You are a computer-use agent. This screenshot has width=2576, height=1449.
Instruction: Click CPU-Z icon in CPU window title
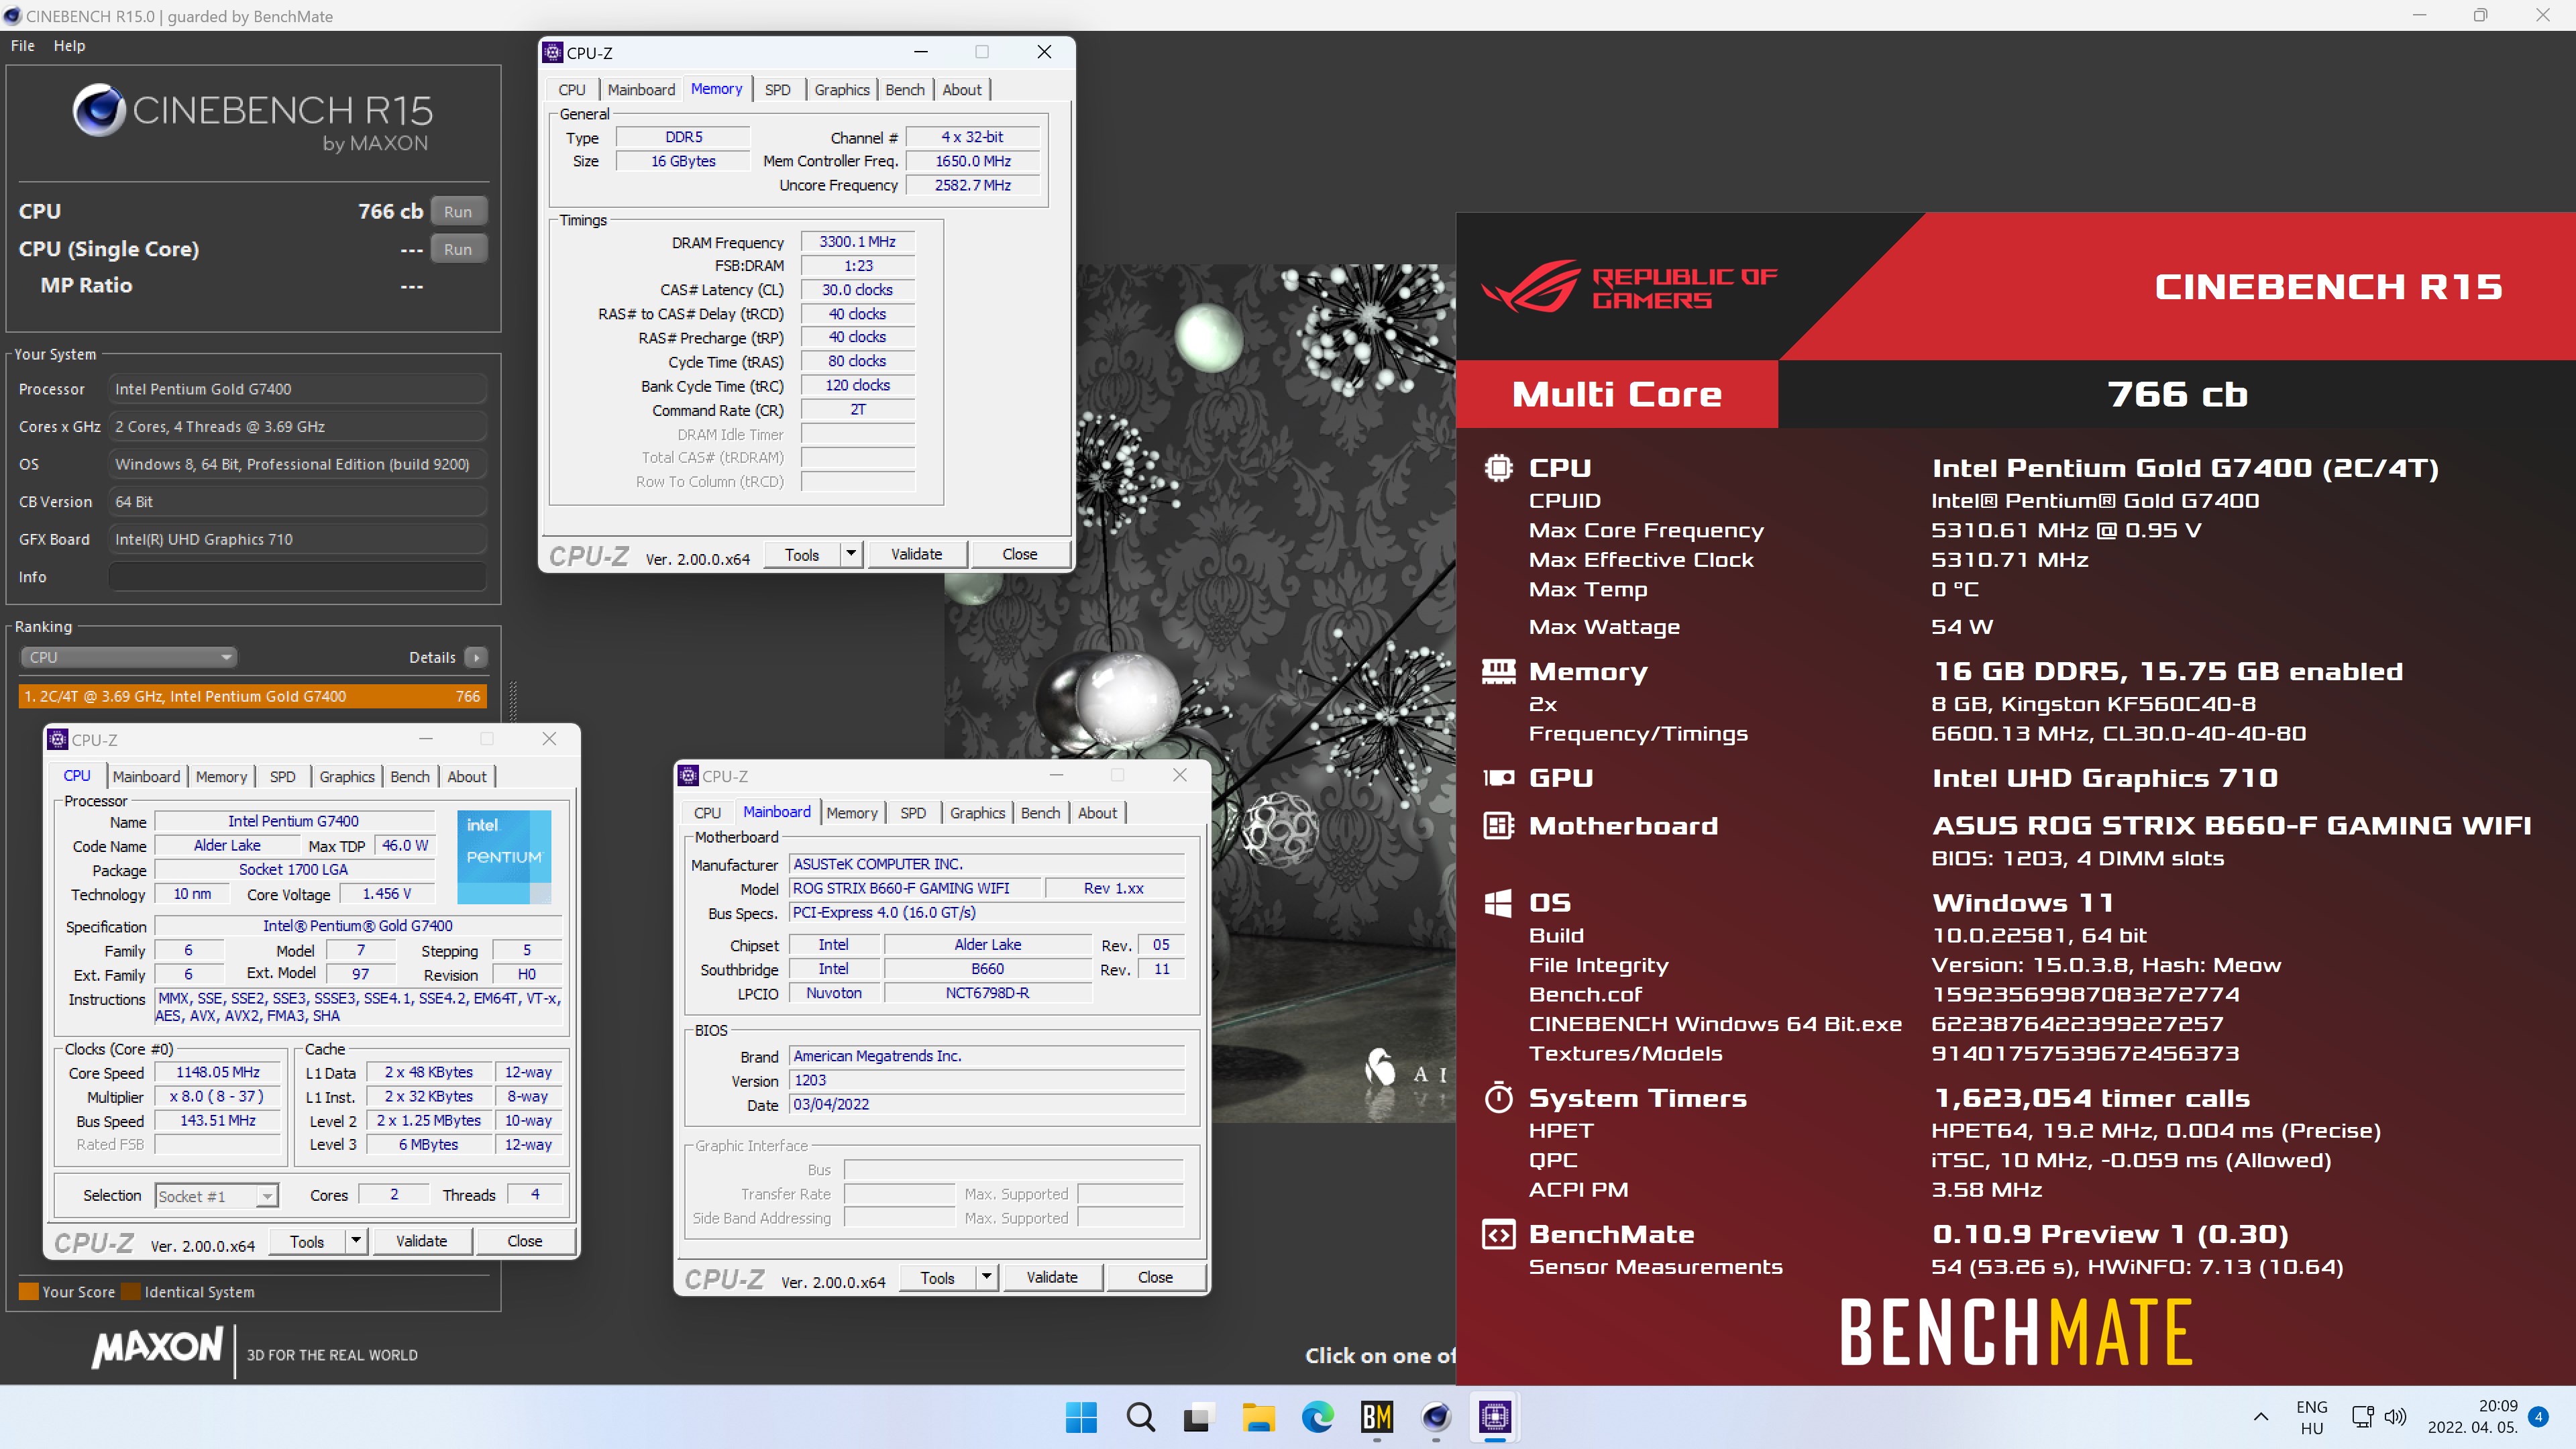[58, 740]
